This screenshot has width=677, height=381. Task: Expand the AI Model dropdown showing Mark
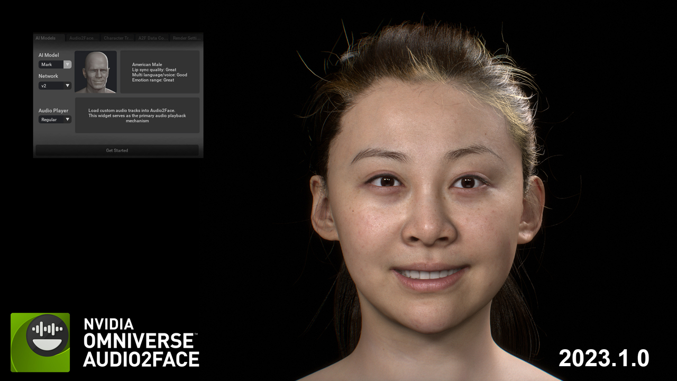pyautogui.click(x=55, y=65)
